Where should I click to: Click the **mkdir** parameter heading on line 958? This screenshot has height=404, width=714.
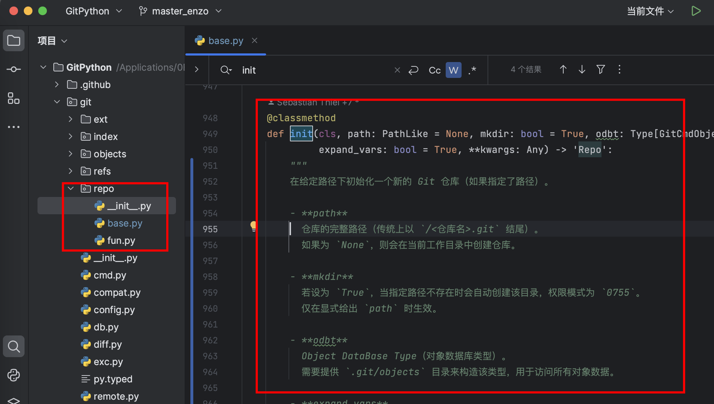click(327, 277)
